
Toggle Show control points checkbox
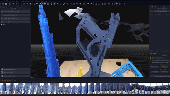pyautogui.click(x=151, y=57)
